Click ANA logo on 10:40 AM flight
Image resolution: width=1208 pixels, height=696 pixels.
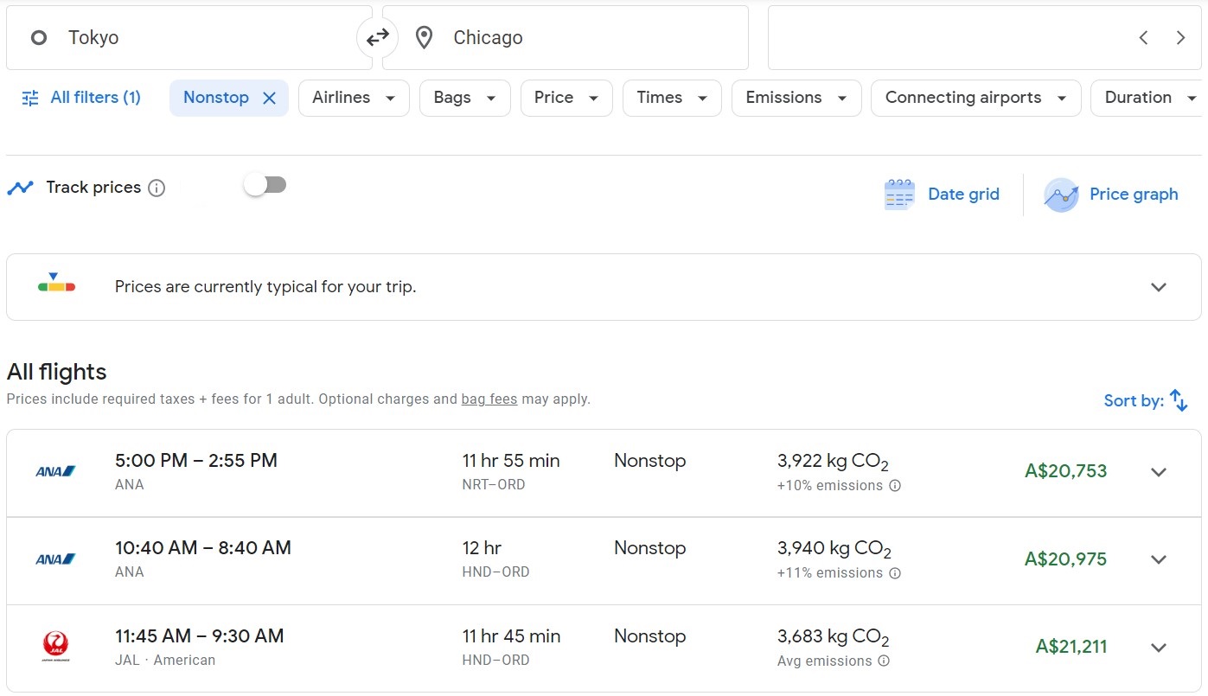click(x=55, y=559)
